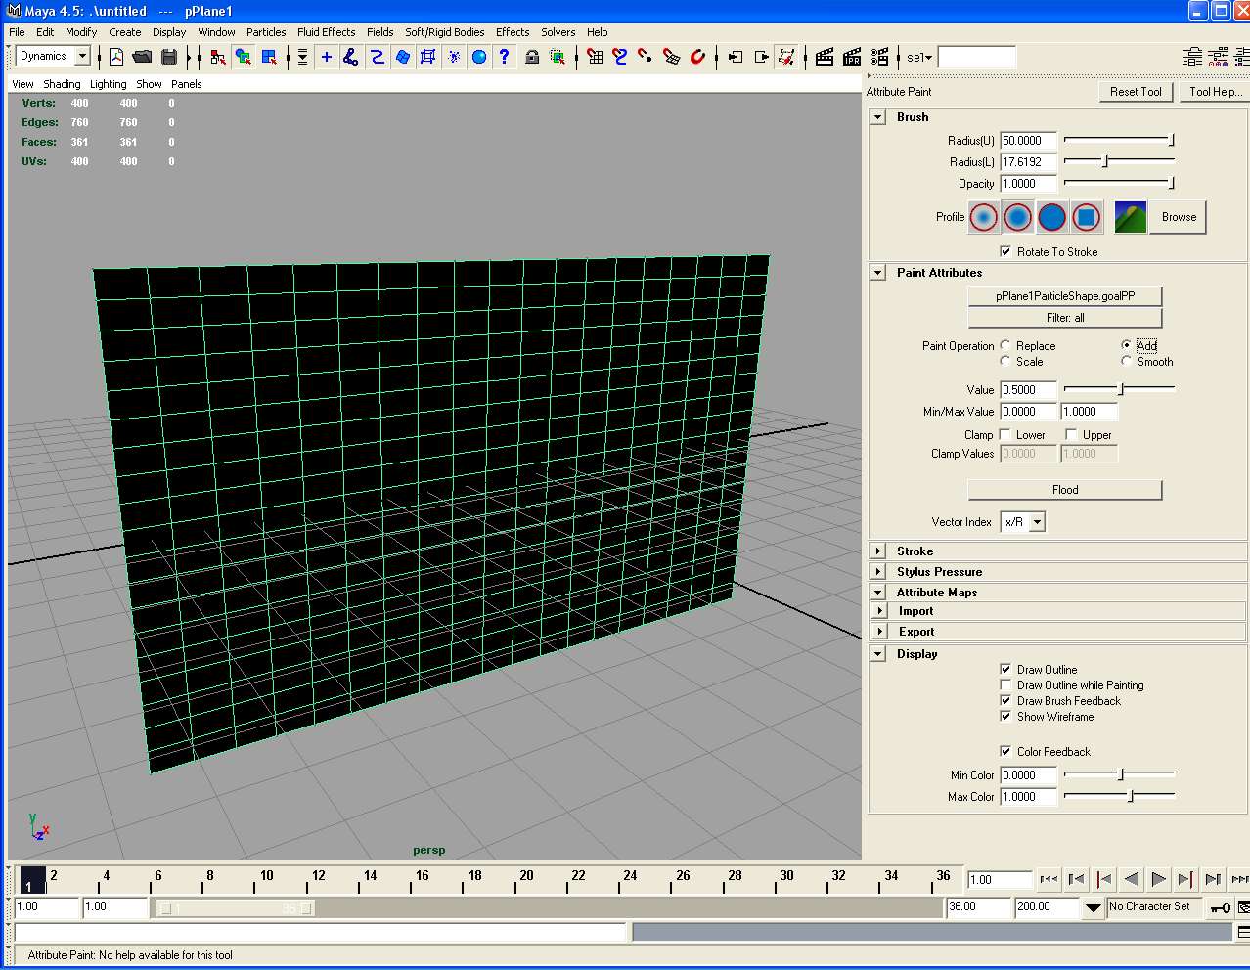The image size is (1250, 970).
Task: Open the viewport Shading menu
Action: pos(62,84)
